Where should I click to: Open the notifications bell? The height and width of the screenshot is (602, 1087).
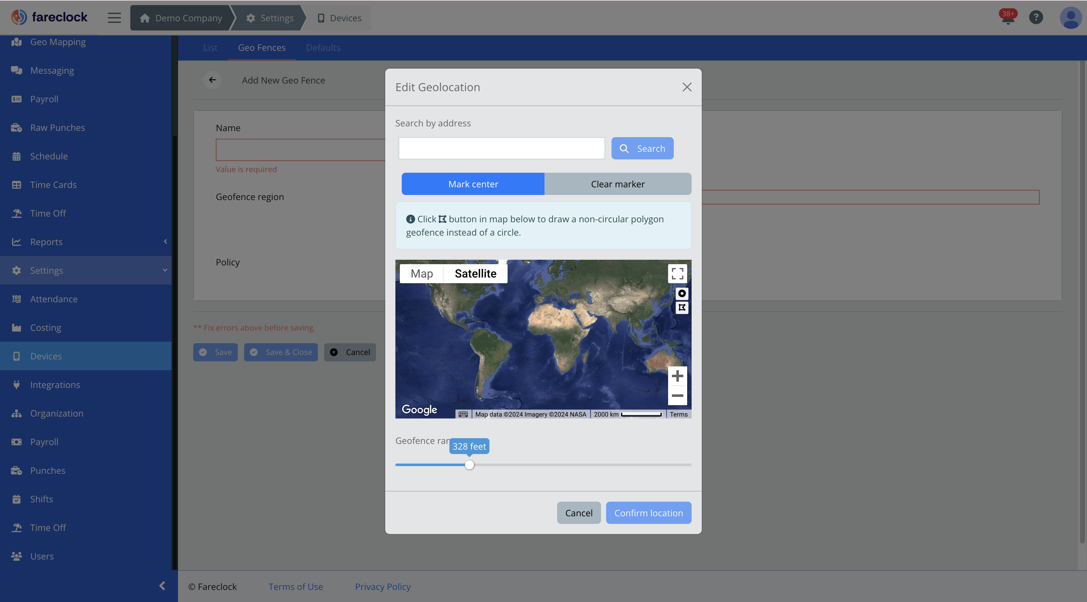click(x=1008, y=17)
